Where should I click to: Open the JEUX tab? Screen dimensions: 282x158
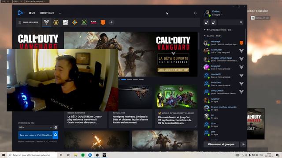[x=32, y=13]
